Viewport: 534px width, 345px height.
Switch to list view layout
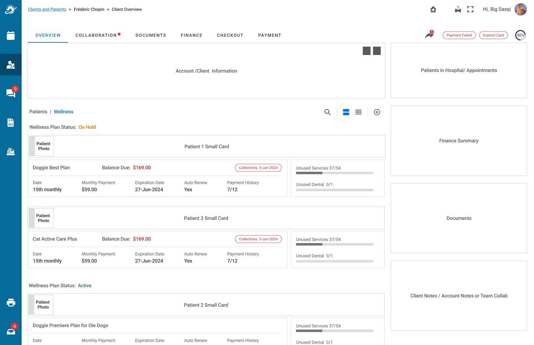click(x=358, y=112)
